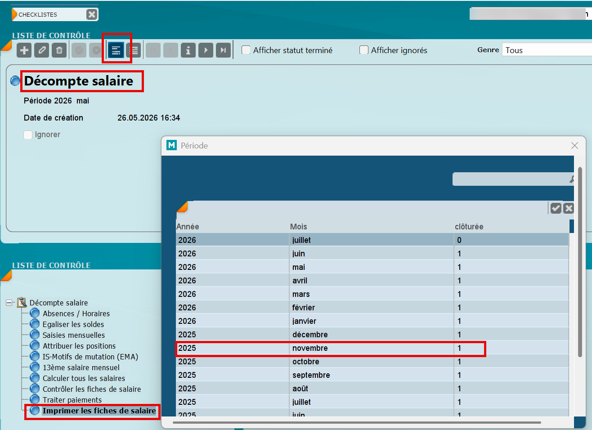Close the Période dialog window

pos(574,146)
